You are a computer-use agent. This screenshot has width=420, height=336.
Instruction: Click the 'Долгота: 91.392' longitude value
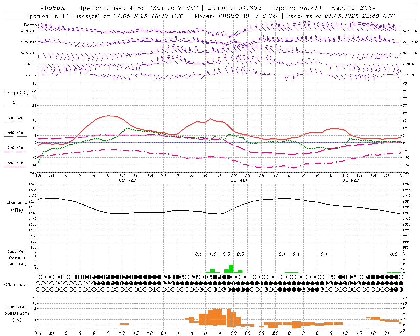coord(235,8)
